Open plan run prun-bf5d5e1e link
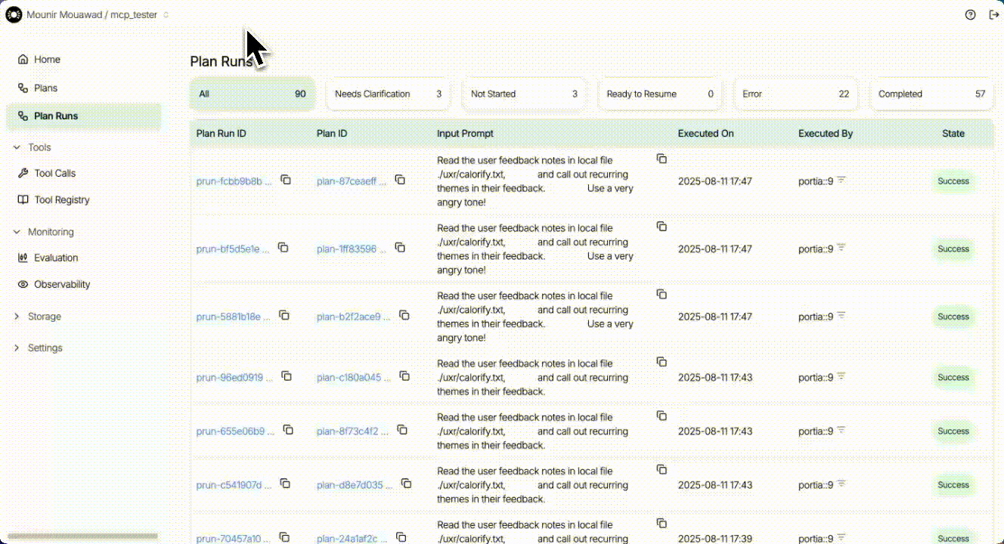Viewport: 1004px width, 544px height. 233,249
